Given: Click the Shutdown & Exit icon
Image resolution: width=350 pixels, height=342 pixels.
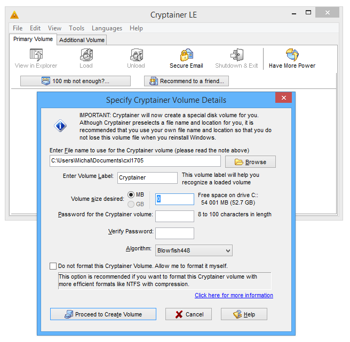Looking at the screenshot, I should click(237, 54).
